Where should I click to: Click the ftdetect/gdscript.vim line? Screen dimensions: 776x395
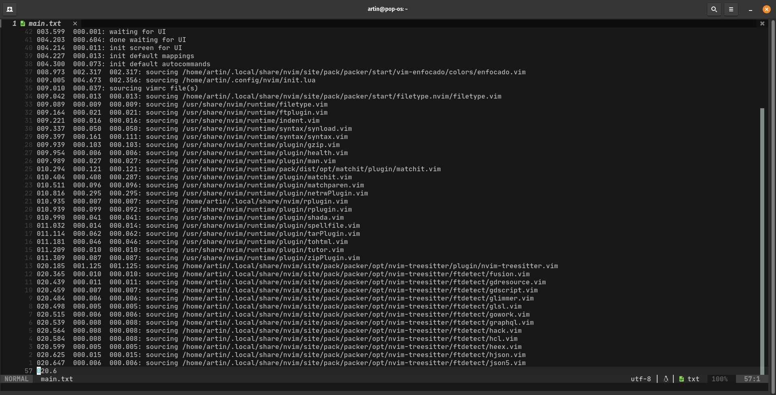click(287, 290)
